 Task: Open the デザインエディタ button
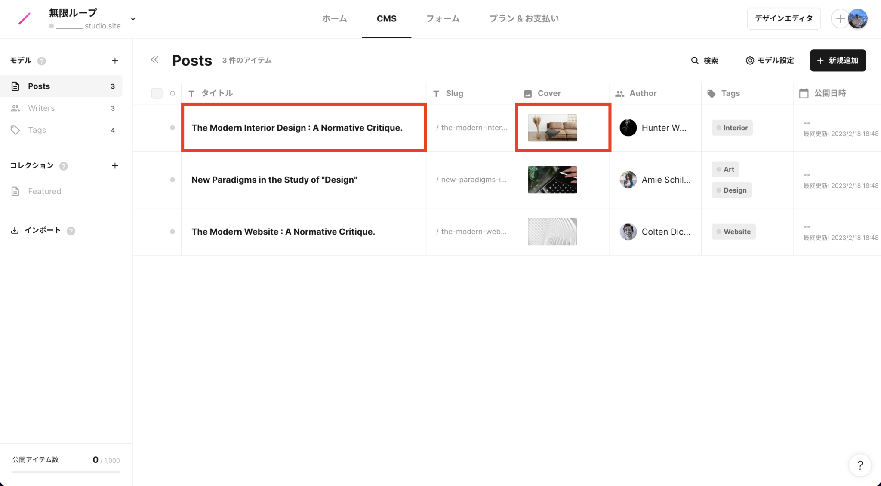point(783,18)
